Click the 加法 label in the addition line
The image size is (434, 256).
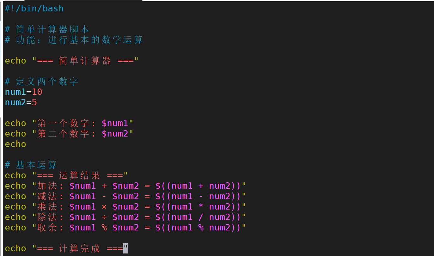point(47,186)
